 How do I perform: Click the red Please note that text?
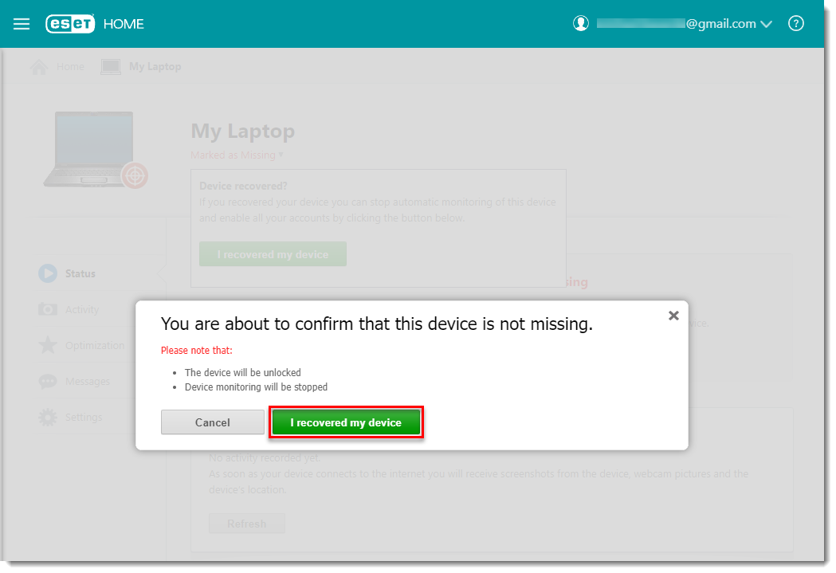coord(197,350)
